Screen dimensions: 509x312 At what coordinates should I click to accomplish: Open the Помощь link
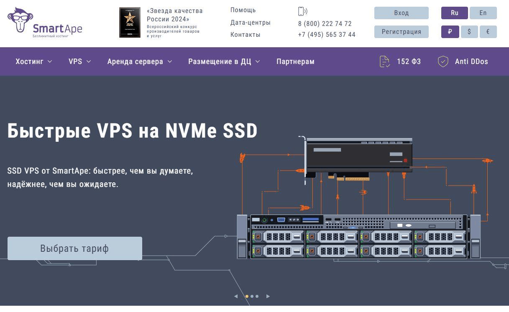click(243, 10)
